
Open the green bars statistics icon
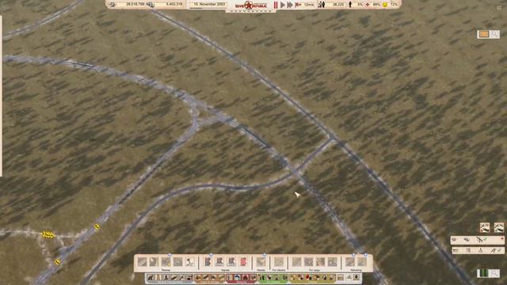tap(484, 273)
